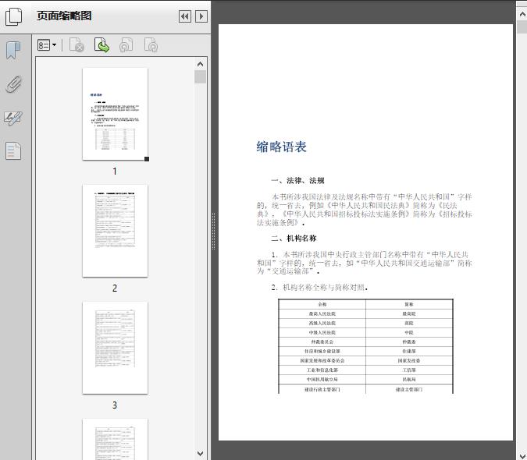
Task: Open the Bookmarks panel
Action: click(x=13, y=51)
